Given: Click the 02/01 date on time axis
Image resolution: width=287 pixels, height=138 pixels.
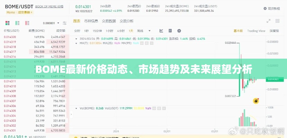Looking at the screenshot, I should (167, 131).
